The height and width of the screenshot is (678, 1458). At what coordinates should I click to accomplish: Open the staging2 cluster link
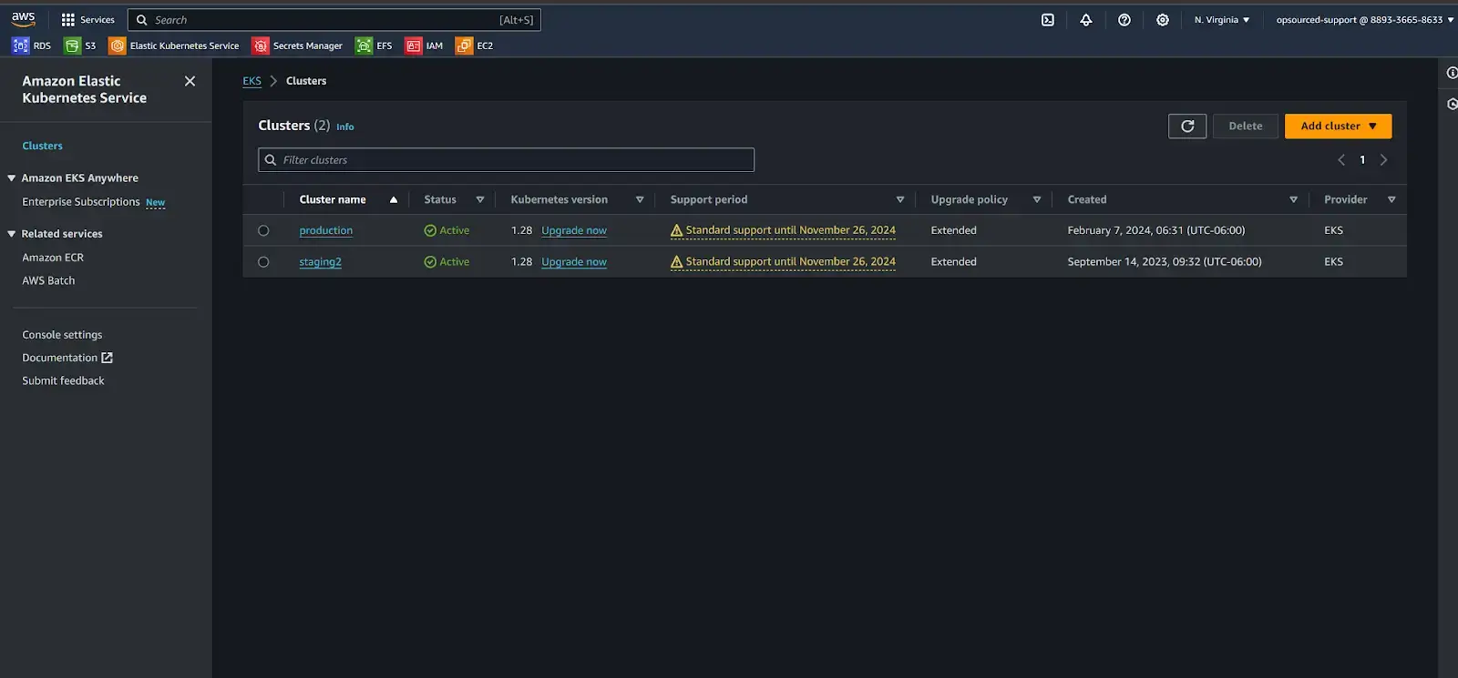tap(320, 262)
